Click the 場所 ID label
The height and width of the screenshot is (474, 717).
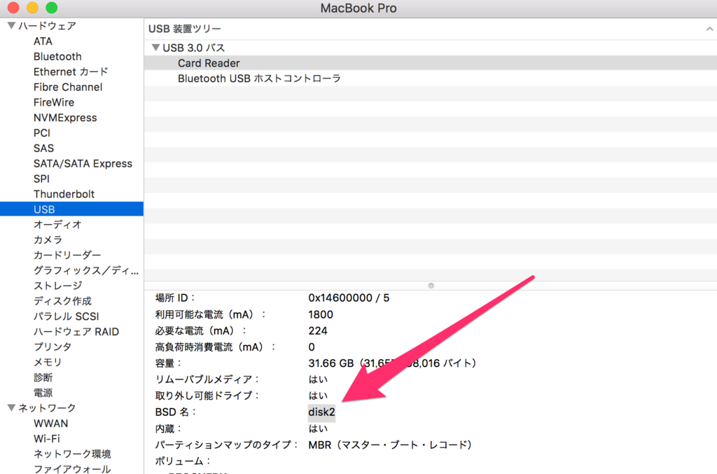click(x=175, y=298)
